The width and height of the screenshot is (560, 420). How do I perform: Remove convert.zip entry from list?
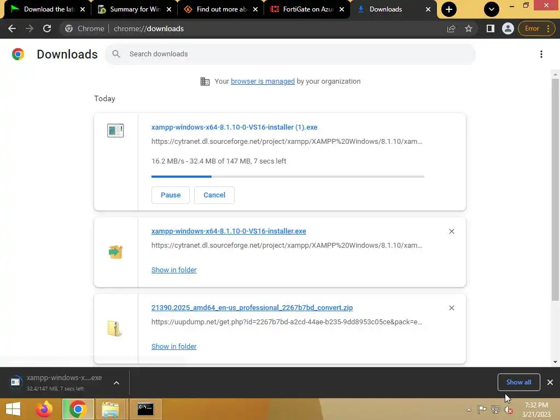(451, 308)
